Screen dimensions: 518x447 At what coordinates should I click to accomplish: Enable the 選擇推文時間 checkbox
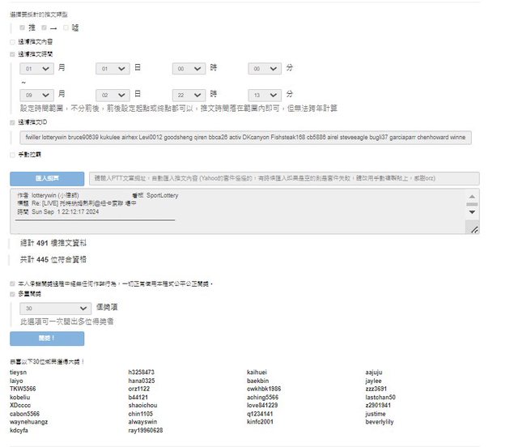coord(12,53)
